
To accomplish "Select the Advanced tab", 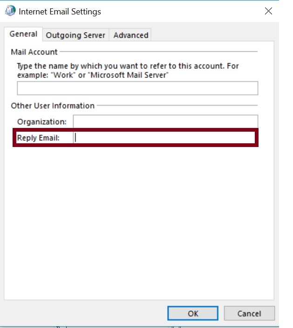I will (x=130, y=35).
